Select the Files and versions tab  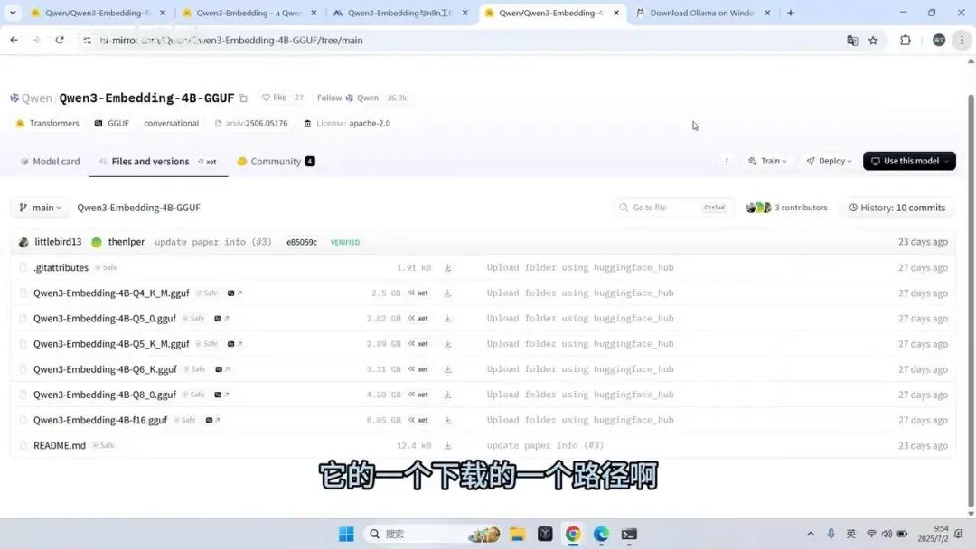(158, 162)
